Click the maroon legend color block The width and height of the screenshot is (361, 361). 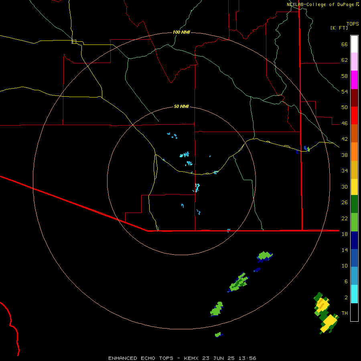354,97
